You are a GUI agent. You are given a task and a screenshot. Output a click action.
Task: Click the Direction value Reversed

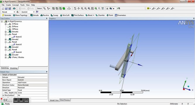[32, 87]
